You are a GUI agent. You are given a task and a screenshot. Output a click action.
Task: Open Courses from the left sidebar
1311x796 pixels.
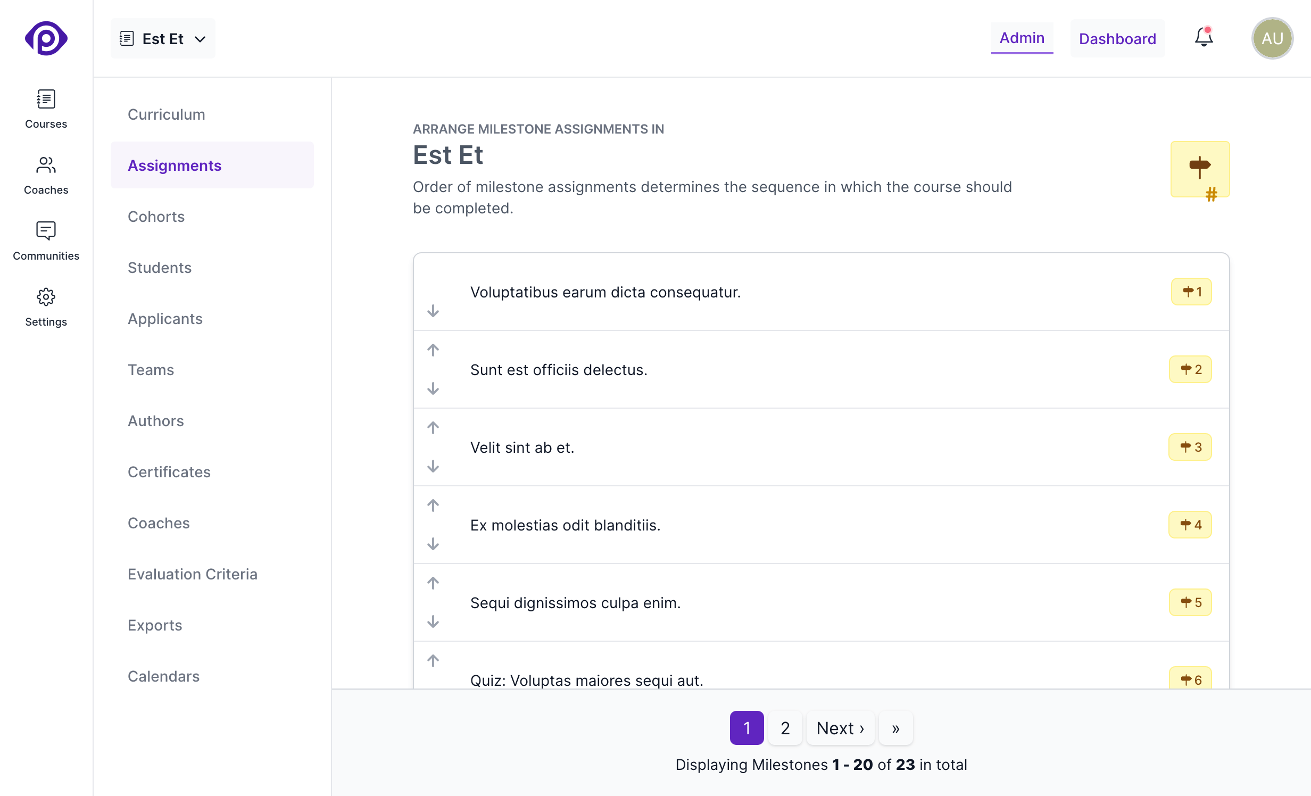[46, 109]
